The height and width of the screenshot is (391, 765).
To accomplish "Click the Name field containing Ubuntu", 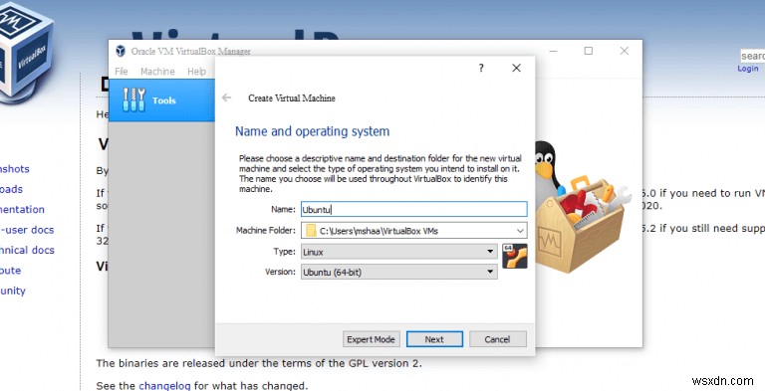I will pyautogui.click(x=413, y=209).
